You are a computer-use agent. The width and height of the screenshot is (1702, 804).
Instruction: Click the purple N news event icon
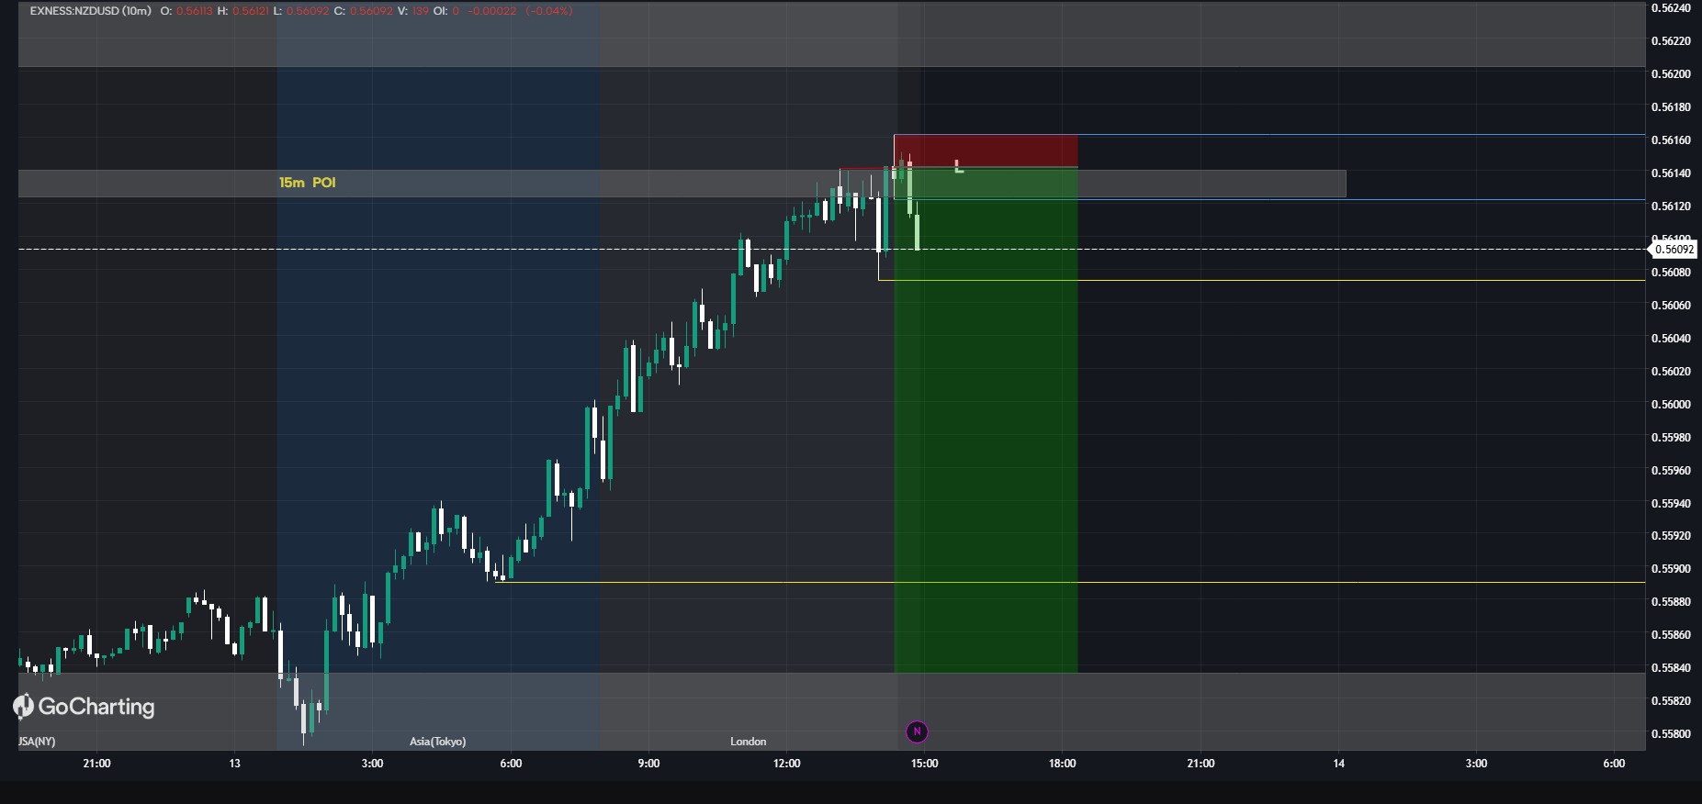(x=917, y=731)
